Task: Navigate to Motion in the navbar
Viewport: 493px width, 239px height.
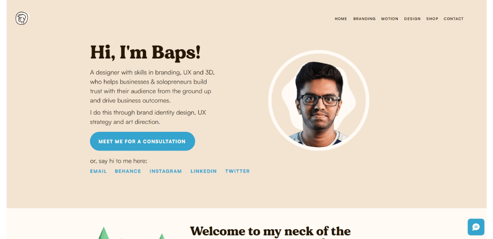Action: point(389,19)
